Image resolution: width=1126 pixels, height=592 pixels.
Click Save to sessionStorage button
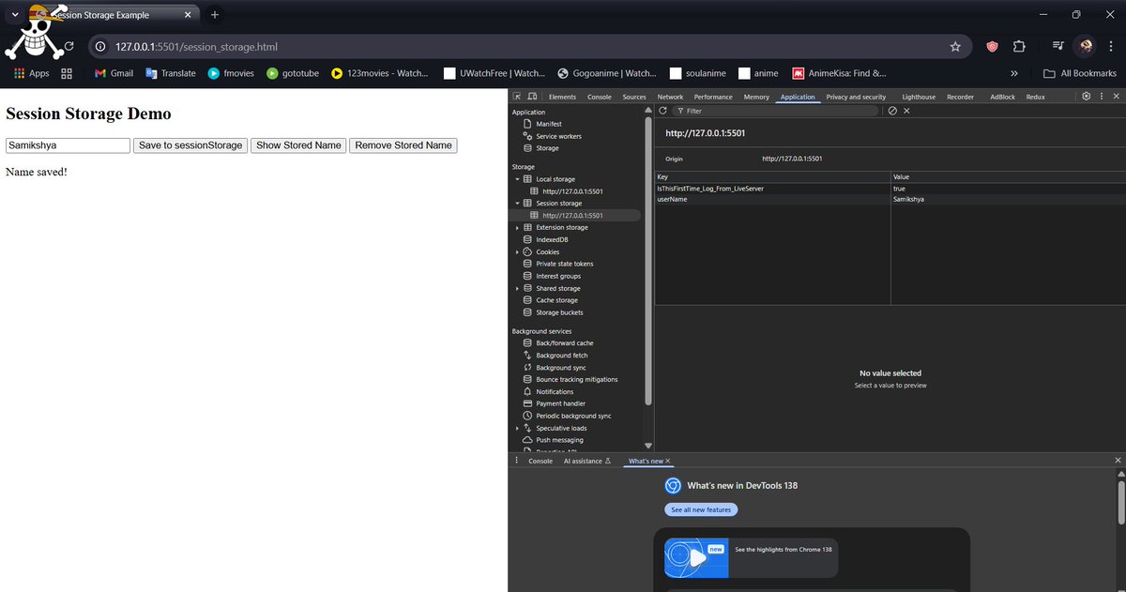point(190,145)
